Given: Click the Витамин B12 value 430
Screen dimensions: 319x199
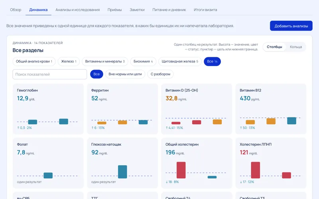Looking at the screenshot, I should [x=245, y=98].
